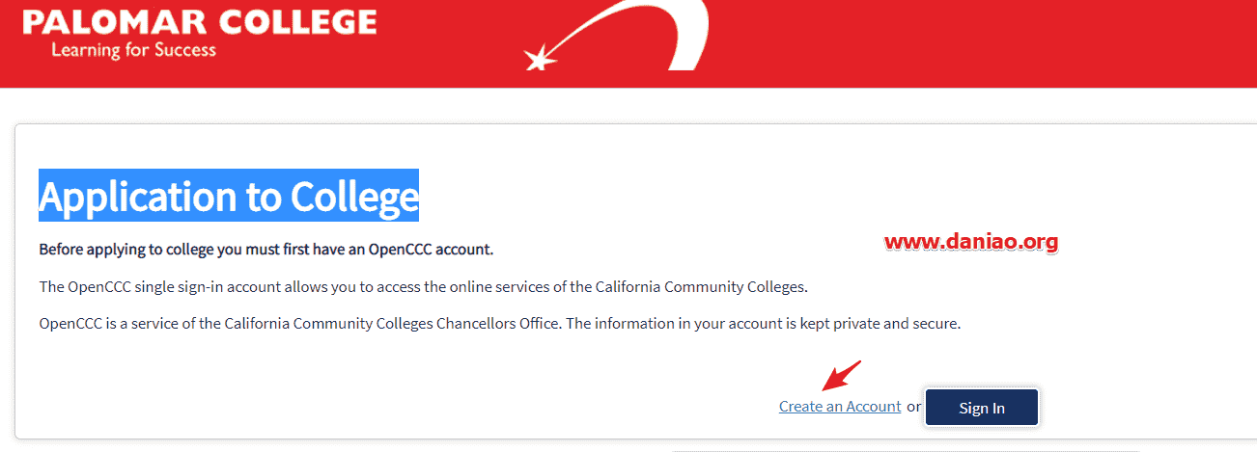Image resolution: width=1257 pixels, height=452 pixels.
Task: Select the "Learning for Success" tagline
Action: [133, 49]
